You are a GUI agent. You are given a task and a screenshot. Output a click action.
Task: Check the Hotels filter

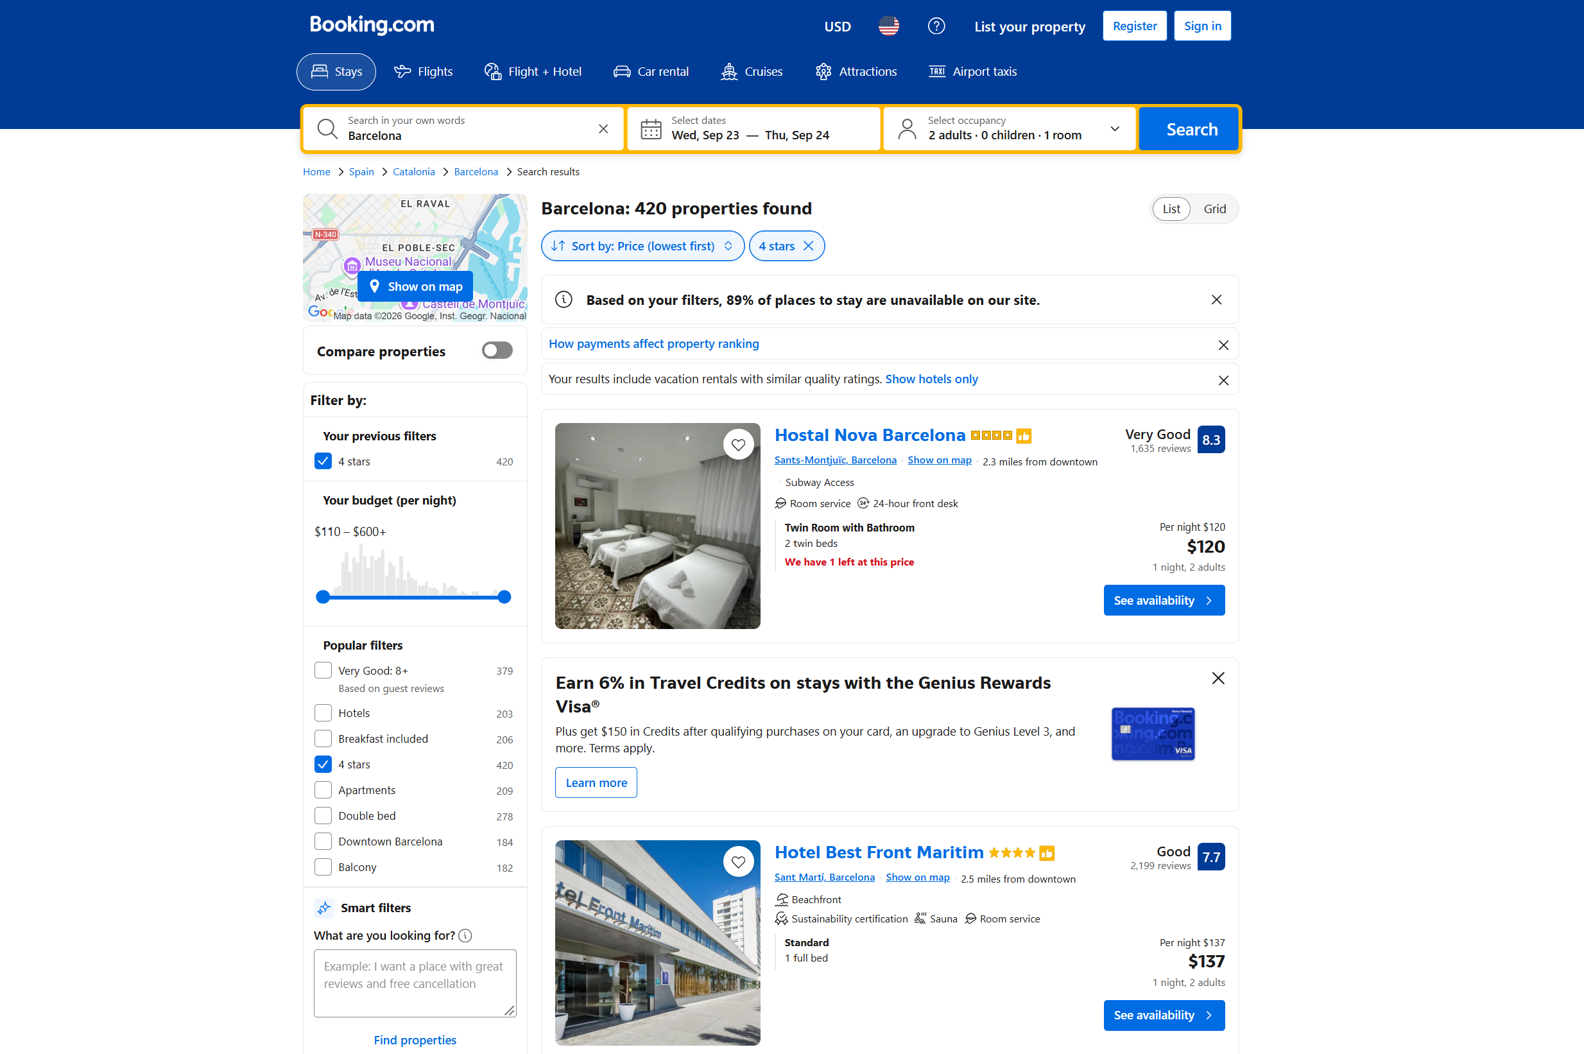[x=323, y=713]
